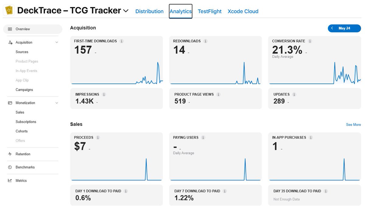Open Subscriptions in the sidebar
The height and width of the screenshot is (212, 365).
pos(26,122)
